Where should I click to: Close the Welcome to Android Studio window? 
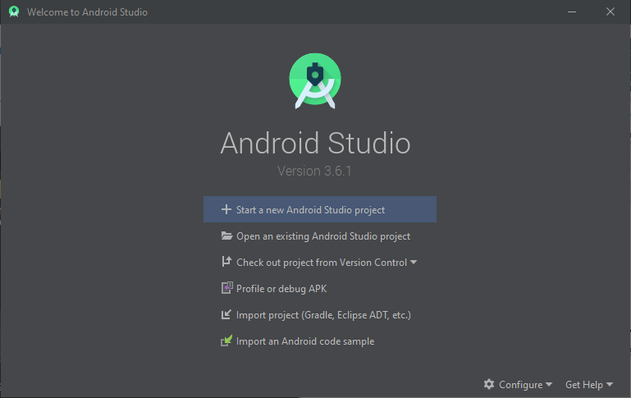pyautogui.click(x=610, y=11)
